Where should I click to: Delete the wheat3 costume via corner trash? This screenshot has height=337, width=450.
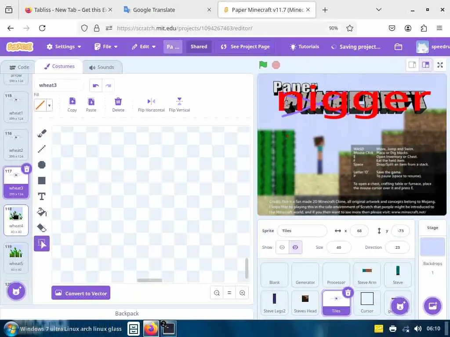26,169
